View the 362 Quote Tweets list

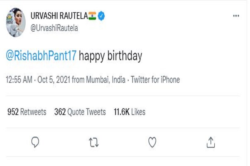coord(80,112)
